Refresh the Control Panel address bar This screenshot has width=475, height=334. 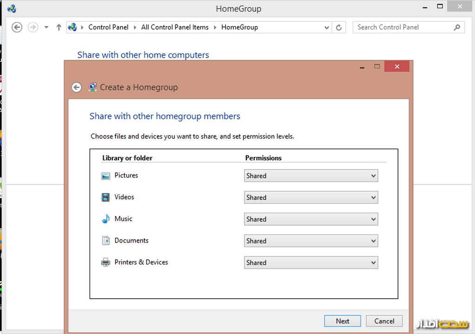(x=339, y=27)
